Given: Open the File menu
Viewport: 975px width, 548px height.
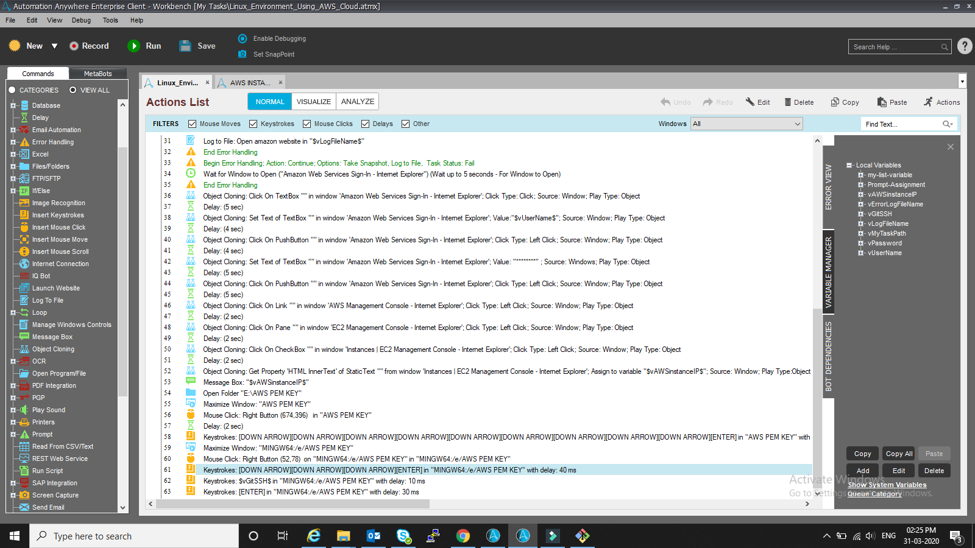Looking at the screenshot, I should tap(10, 20).
